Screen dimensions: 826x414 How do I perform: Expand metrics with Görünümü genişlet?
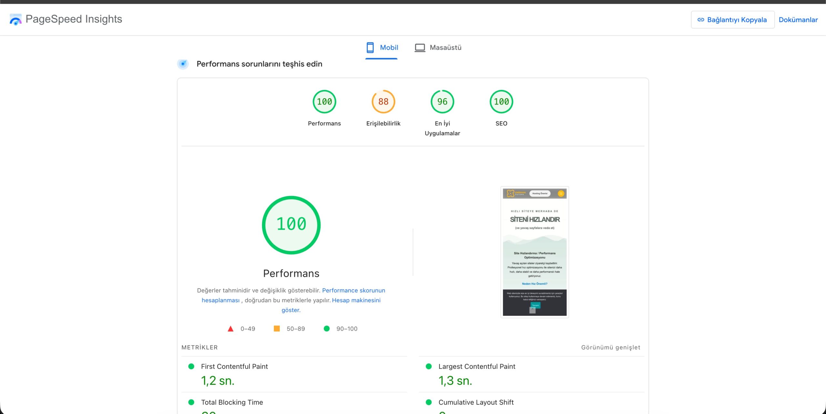click(x=610, y=347)
